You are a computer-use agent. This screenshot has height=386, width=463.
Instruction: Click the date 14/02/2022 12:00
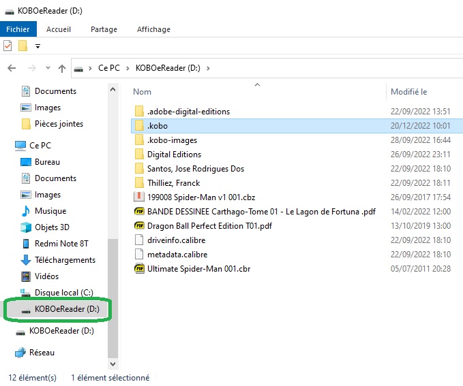[421, 212]
